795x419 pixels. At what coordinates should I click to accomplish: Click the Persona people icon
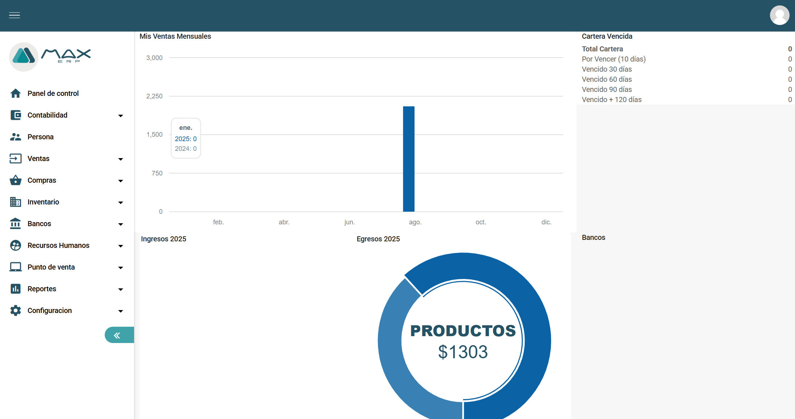tap(16, 137)
